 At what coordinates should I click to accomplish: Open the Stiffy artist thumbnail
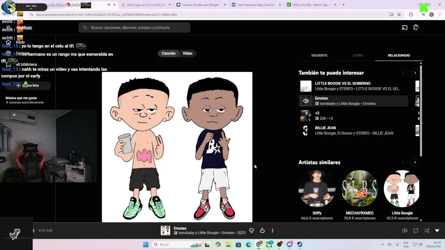(x=317, y=189)
